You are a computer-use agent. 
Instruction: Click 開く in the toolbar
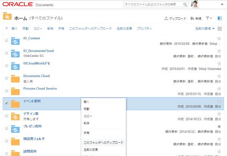(x=14, y=28)
